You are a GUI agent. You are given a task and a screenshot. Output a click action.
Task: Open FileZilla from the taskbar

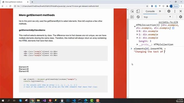(50, 100)
